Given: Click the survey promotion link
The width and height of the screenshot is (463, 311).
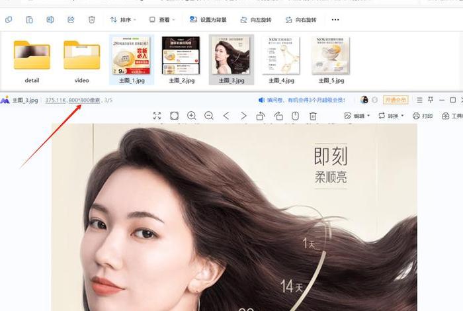Looking at the screenshot, I should coord(302,100).
